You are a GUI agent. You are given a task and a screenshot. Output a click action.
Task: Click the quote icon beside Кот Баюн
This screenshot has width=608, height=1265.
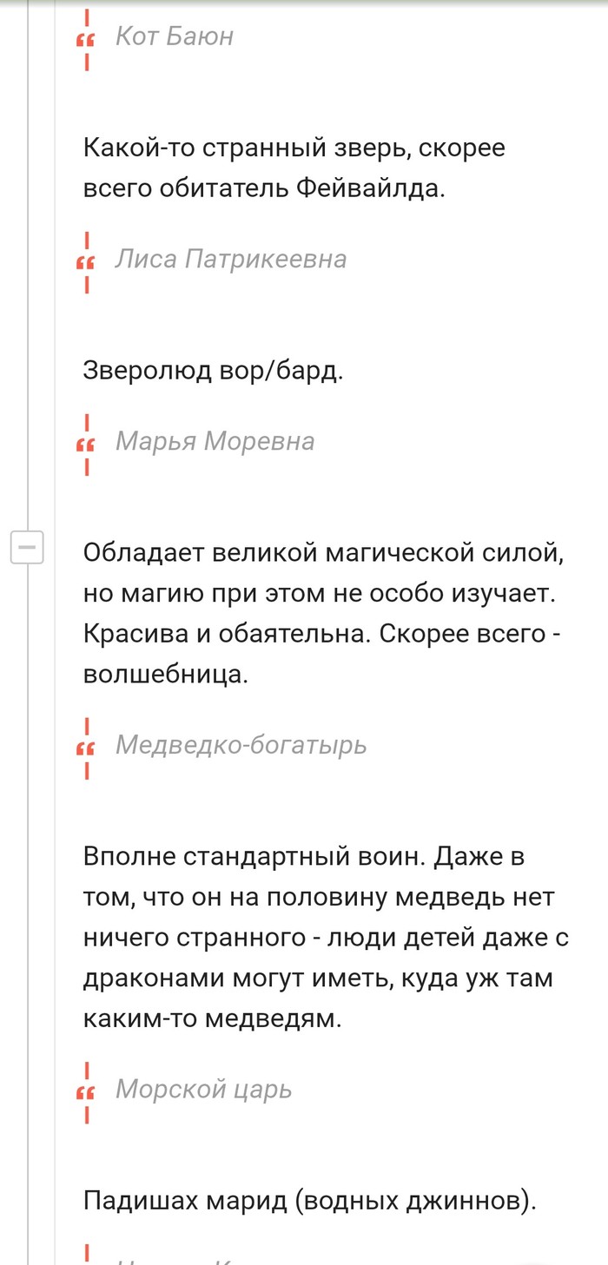tap(86, 40)
